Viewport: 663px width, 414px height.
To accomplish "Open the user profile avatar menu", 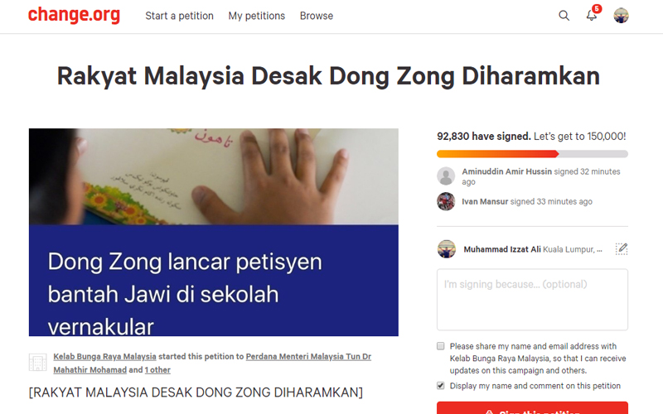I will pyautogui.click(x=621, y=16).
